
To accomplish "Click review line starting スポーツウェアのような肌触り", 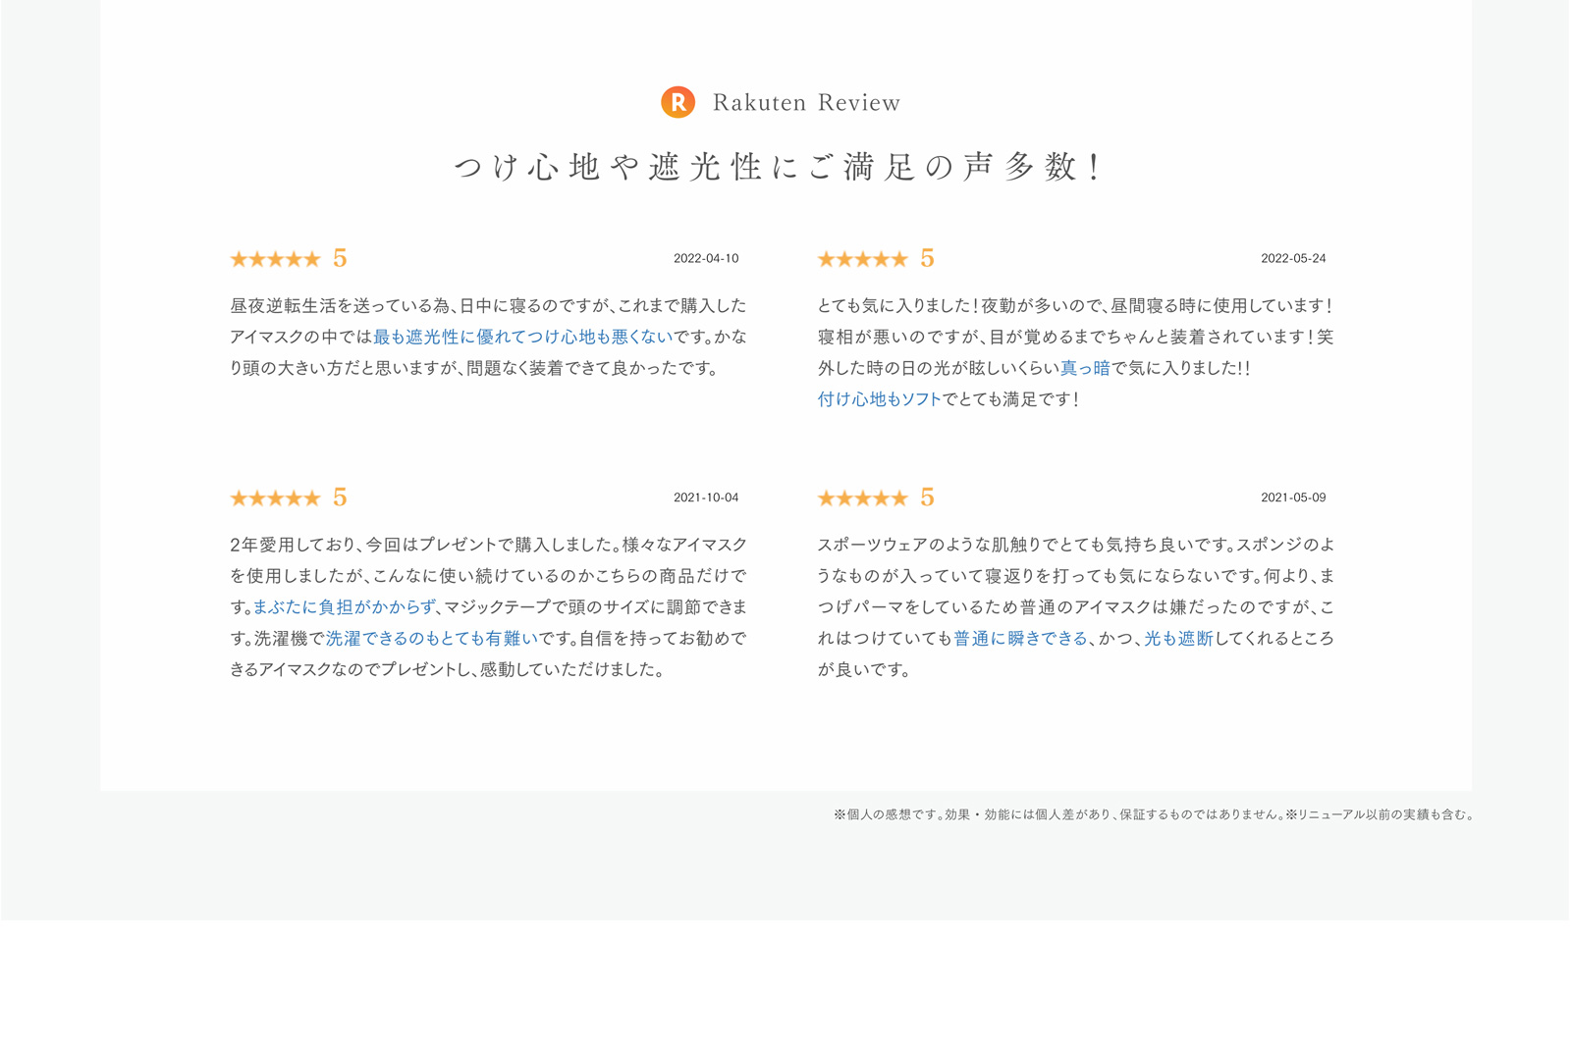I will [1076, 545].
